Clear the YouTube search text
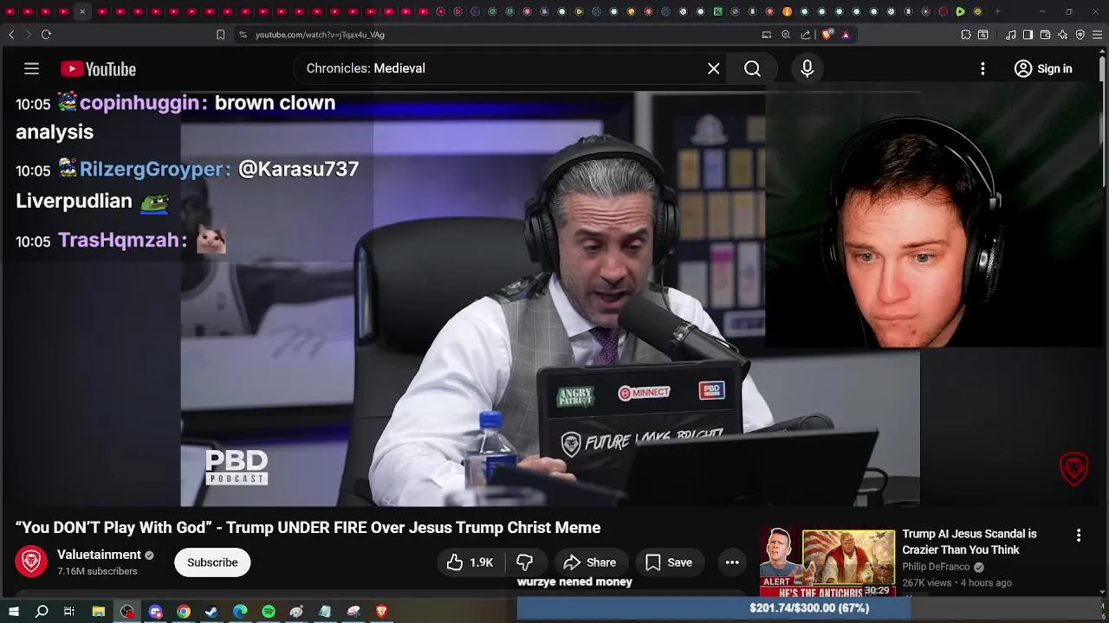The height and width of the screenshot is (623, 1109). point(713,68)
